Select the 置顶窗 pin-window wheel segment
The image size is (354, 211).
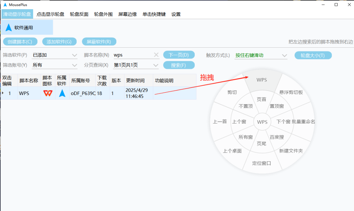277,106
